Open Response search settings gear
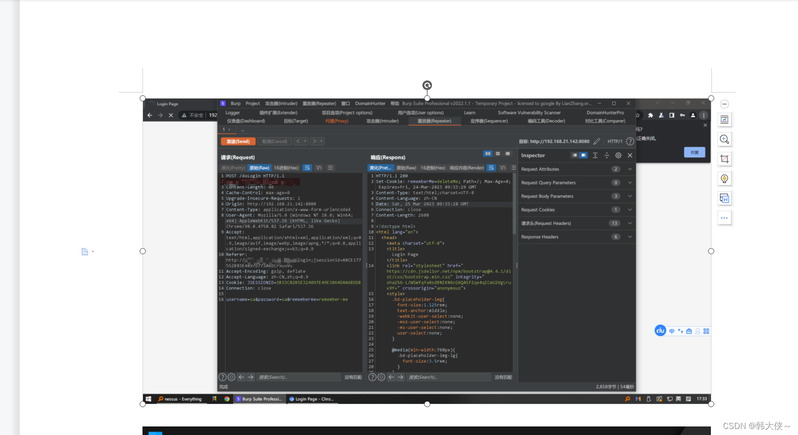 tap(381, 377)
